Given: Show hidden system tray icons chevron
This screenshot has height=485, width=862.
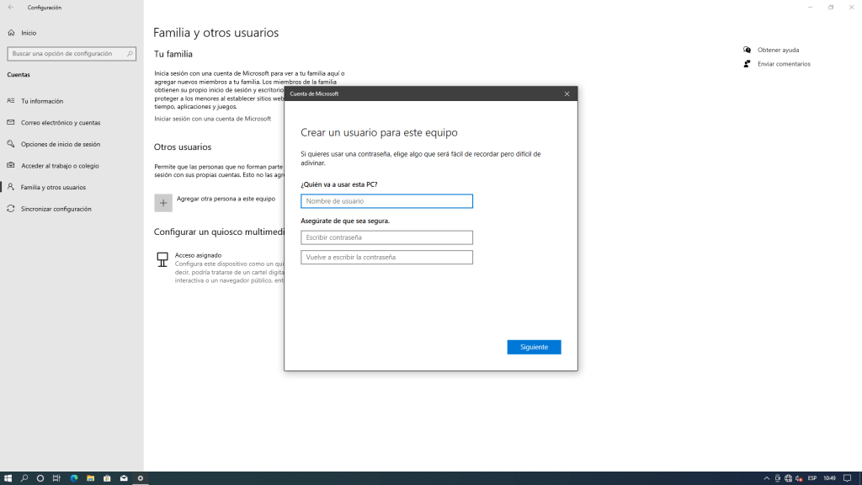Looking at the screenshot, I should click(x=766, y=478).
